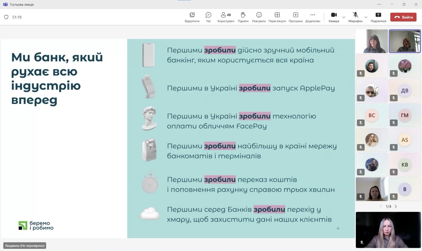Show the participants list (Користувачі)
422x251 pixels.
[226, 17]
